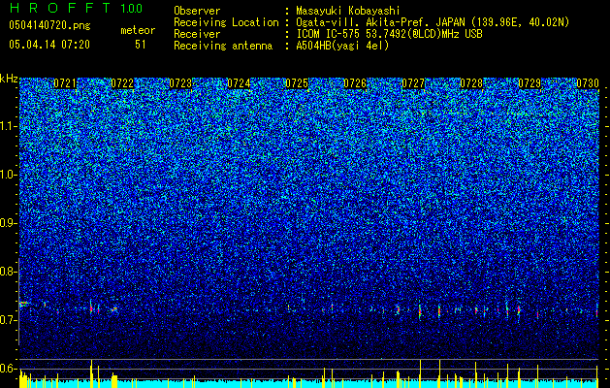Click the ICOM IC-575 receiver text
Viewport: 610px width, 388px height.
pyautogui.click(x=390, y=34)
